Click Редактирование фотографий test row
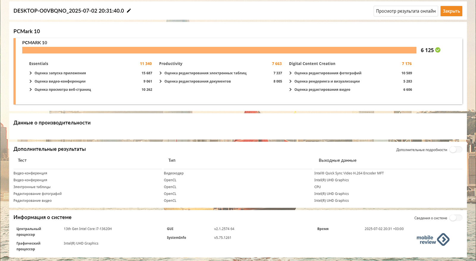This screenshot has height=261, width=476. pos(37,194)
